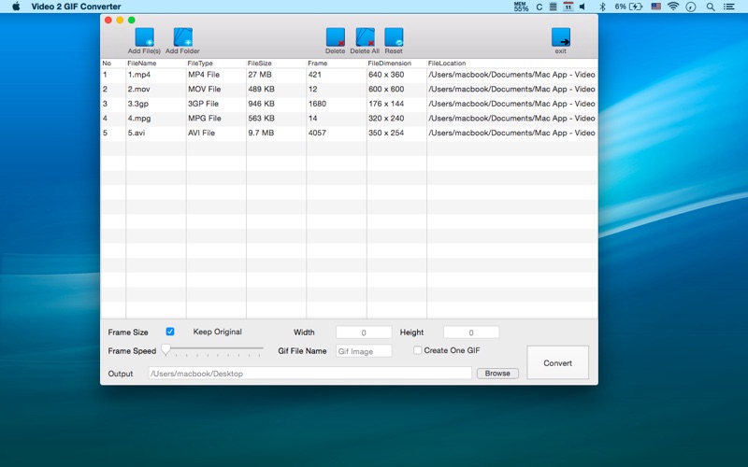Open Spotlight search magnifier
This screenshot has width=748, height=467.
[x=711, y=7]
